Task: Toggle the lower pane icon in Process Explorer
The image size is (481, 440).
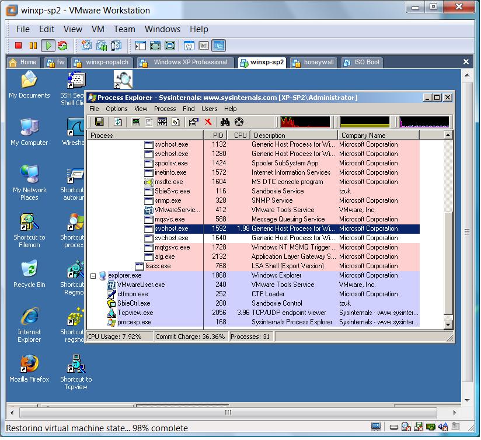Action: click(162, 122)
